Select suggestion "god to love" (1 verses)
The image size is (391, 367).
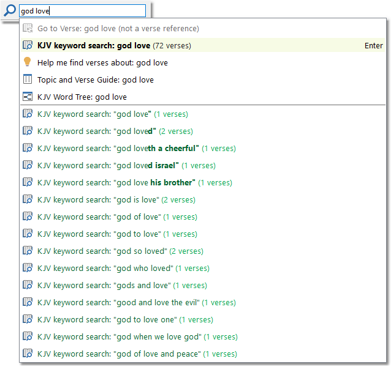[202, 234]
